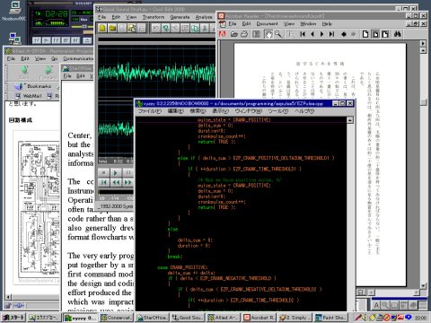Click the Open file icon in Acrobat Reader
The width and height of the screenshot is (431, 323).
234,34
